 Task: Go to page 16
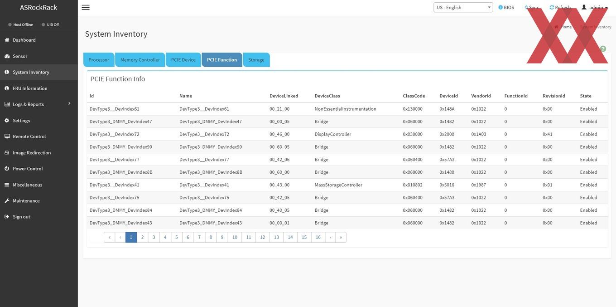tap(318, 237)
